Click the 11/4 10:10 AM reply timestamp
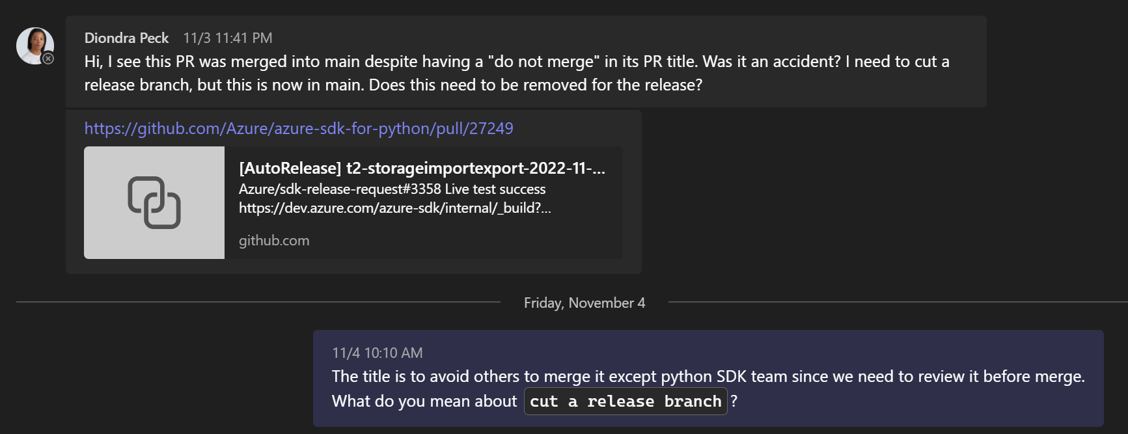 (x=376, y=353)
